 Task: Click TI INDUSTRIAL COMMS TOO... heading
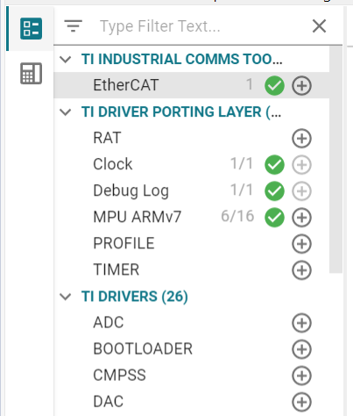pyautogui.click(x=182, y=60)
